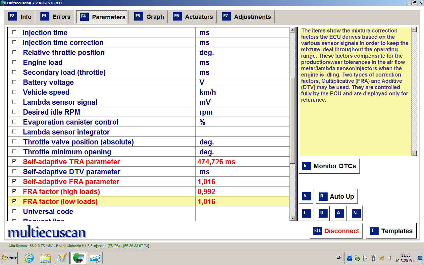Click the N shortcut button

pyautogui.click(x=355, y=213)
